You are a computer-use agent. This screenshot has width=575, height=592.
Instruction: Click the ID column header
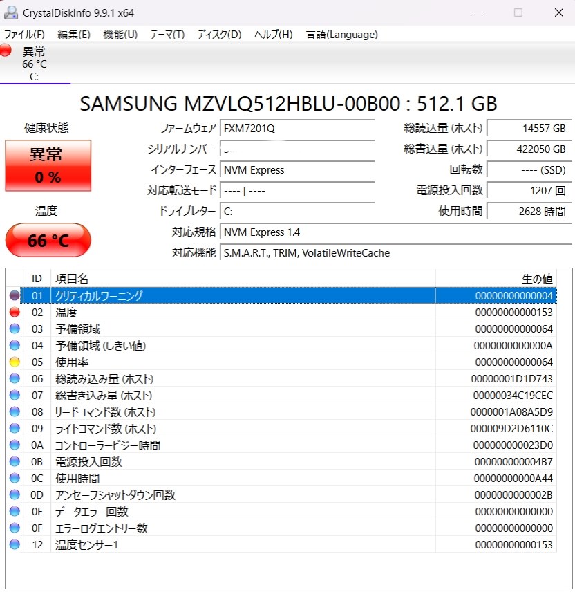37,279
